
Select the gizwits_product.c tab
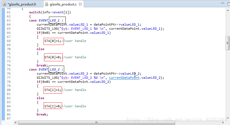(x=63, y=4)
